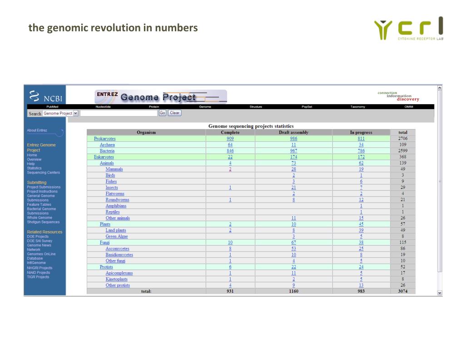Click the About Entrez sidebar link

click(37, 130)
